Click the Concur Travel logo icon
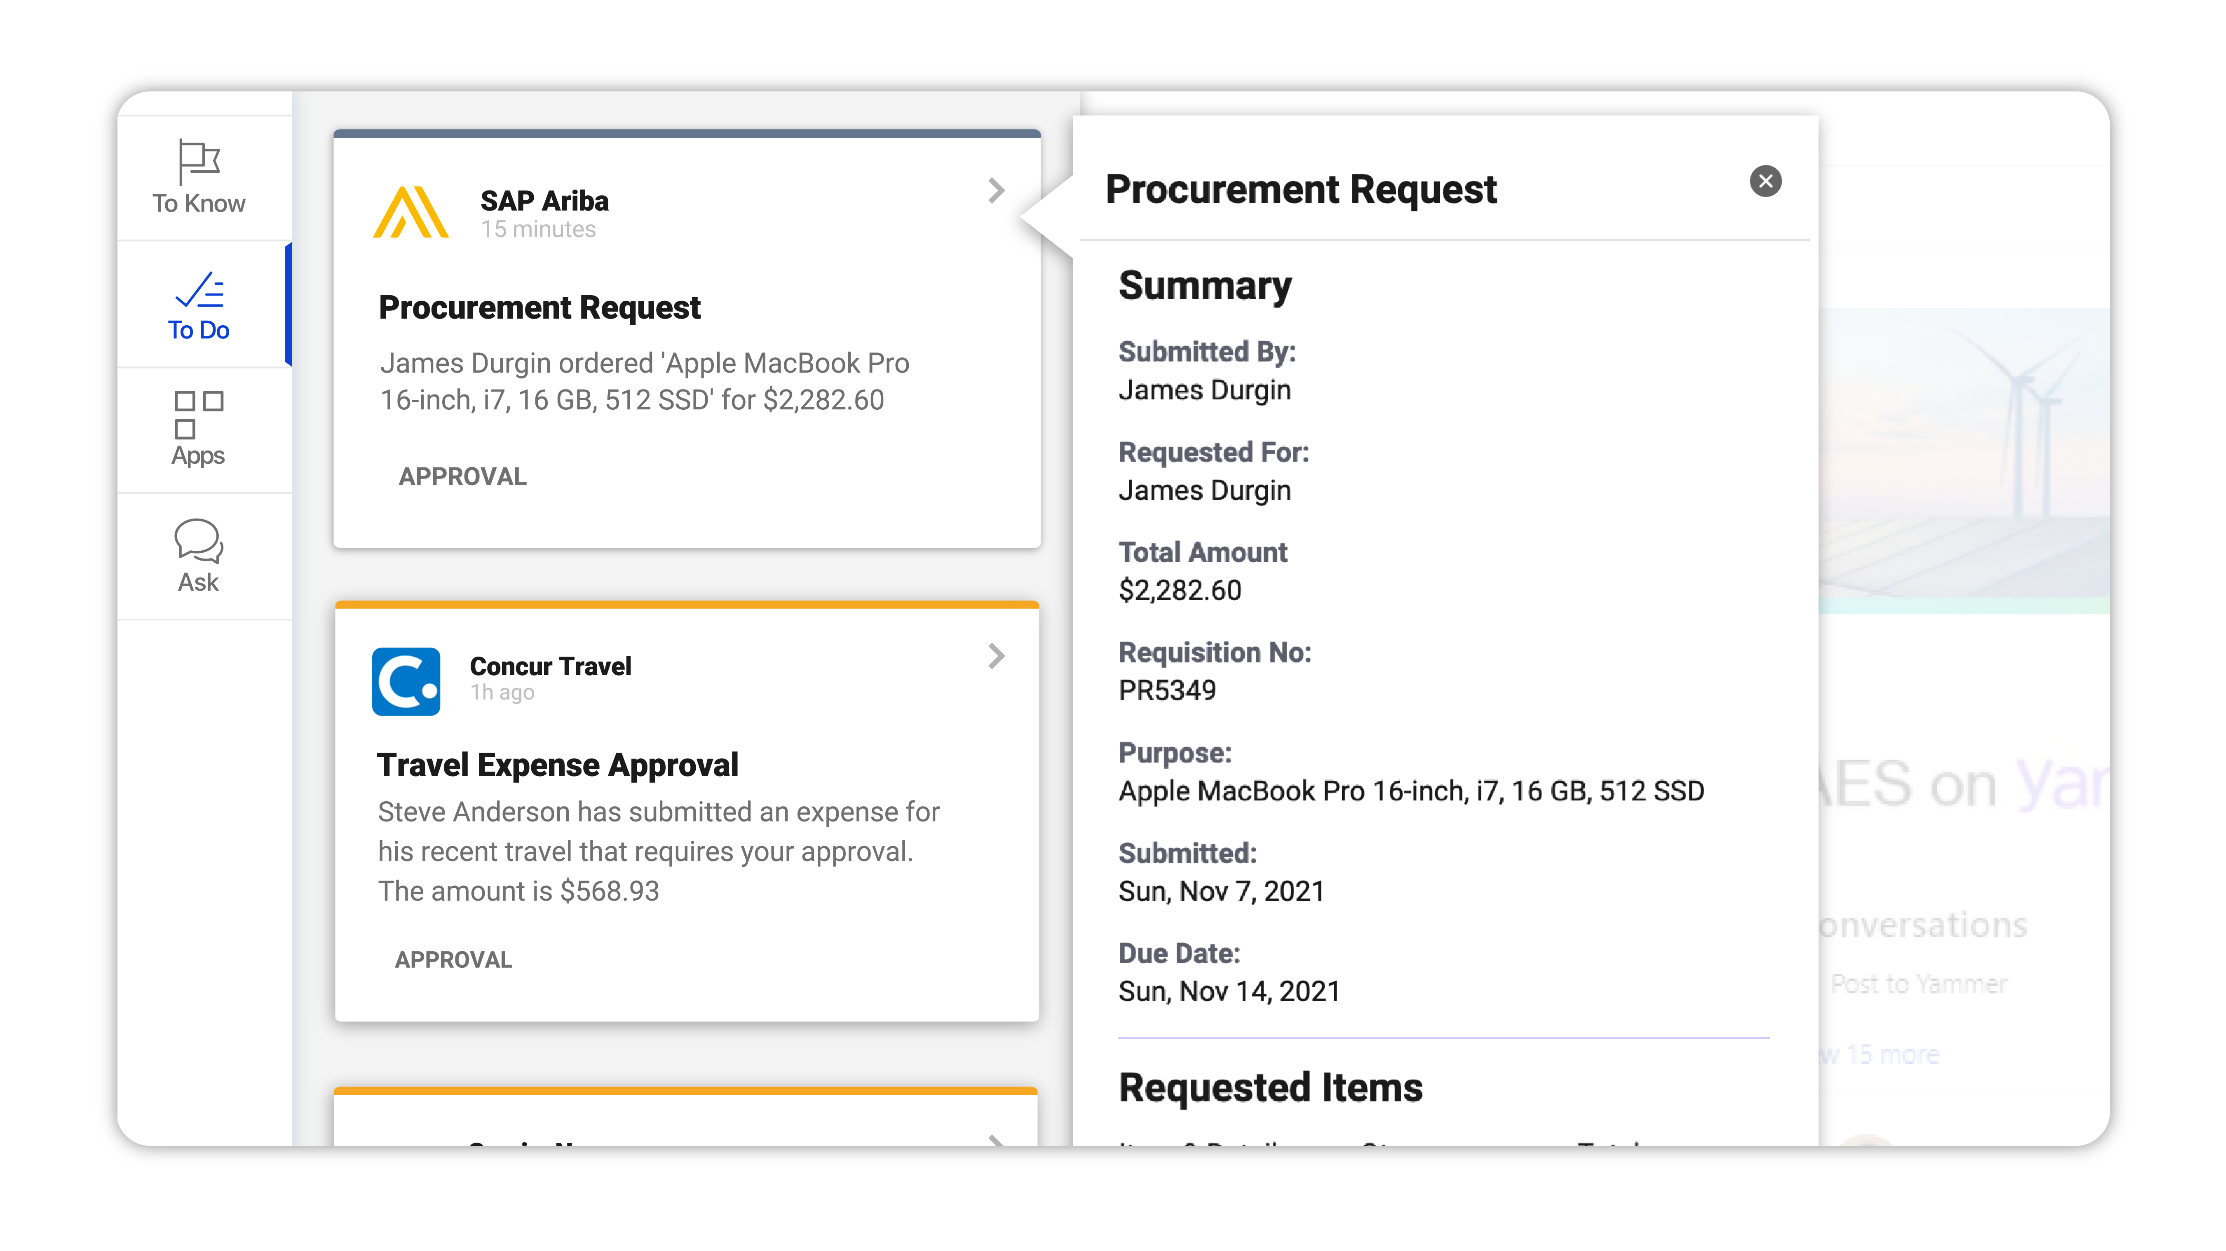 406,681
